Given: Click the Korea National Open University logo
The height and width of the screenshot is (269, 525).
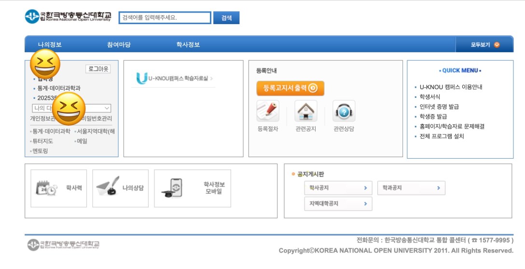Looking at the screenshot, I should 68,16.
